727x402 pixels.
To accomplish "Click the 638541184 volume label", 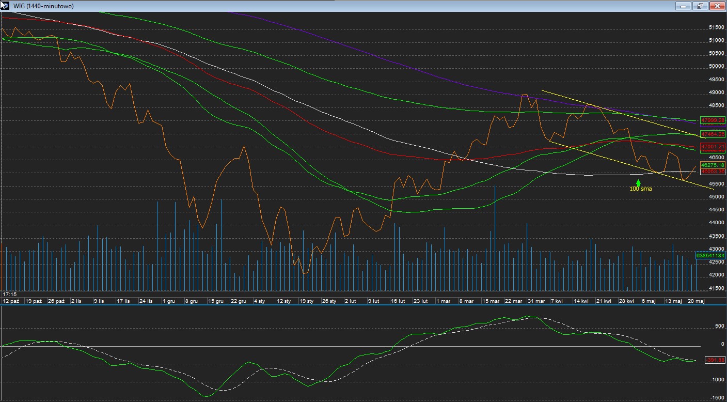I will coord(710,255).
